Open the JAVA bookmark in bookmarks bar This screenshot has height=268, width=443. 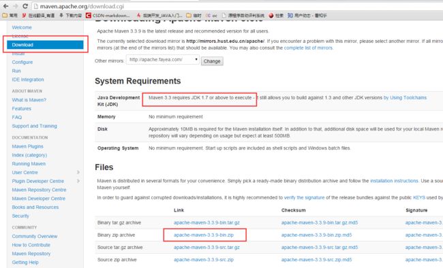159,15
